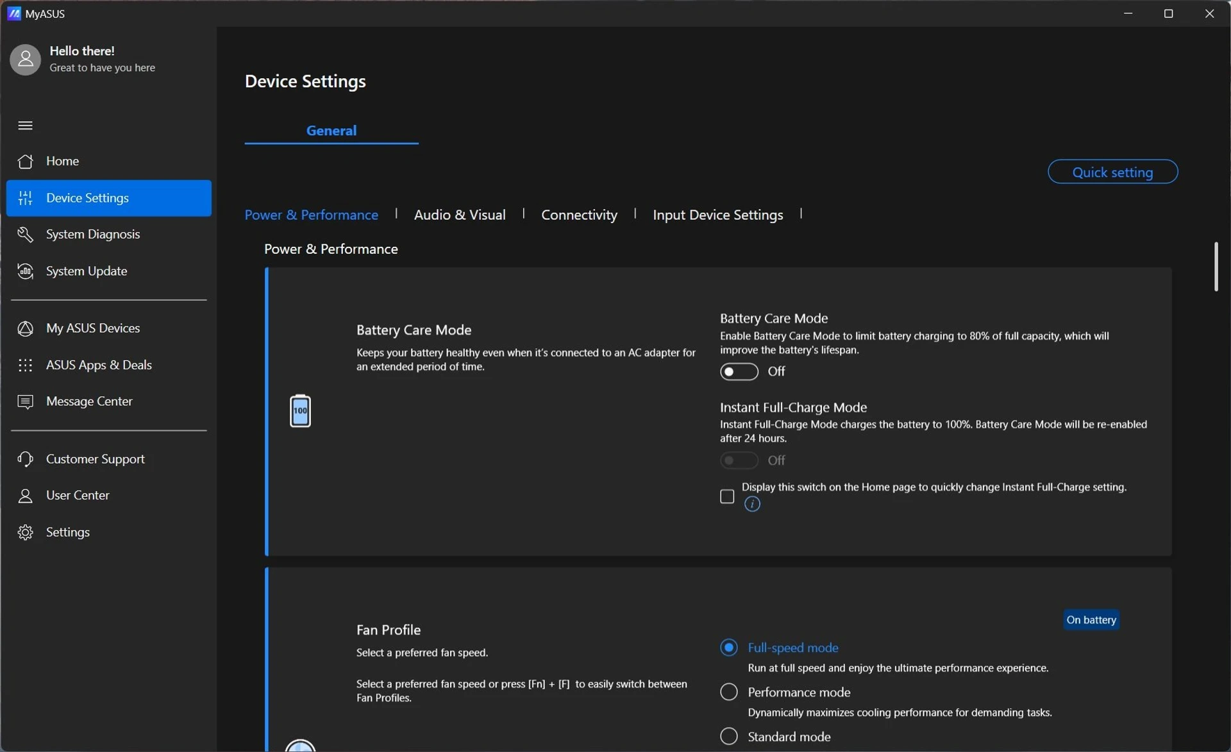
Task: Click the Battery Care Mode left heading
Action: tap(414, 330)
